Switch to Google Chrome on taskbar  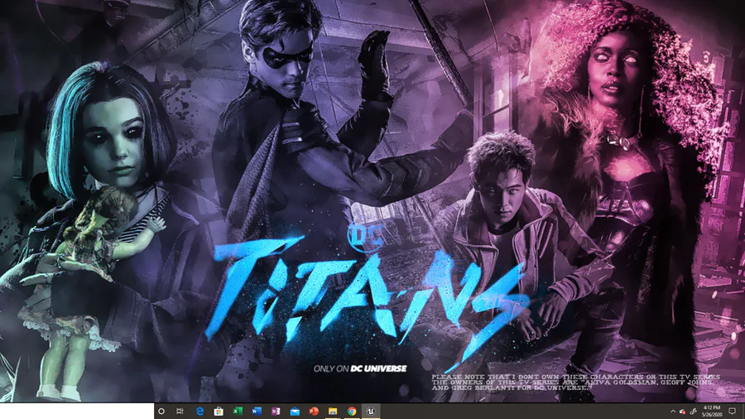coord(352,412)
